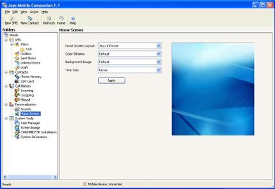This screenshot has width=275, height=189.
Task: Click the Phone Memory icon
Action: click(x=17, y=77)
